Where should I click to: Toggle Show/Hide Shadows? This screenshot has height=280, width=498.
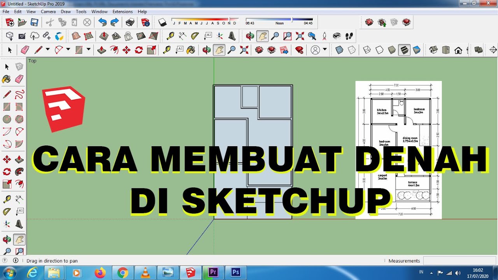163,22
